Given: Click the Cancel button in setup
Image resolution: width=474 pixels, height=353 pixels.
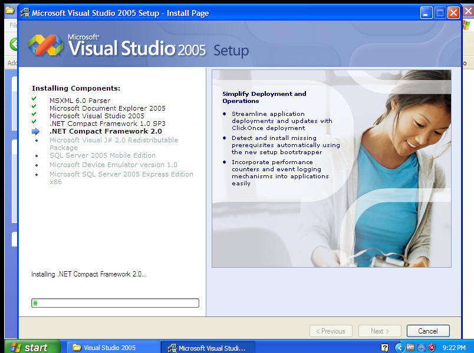Looking at the screenshot, I should point(428,331).
